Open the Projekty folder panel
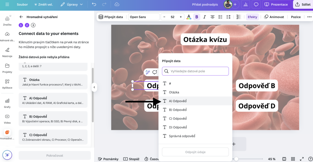Viewport: 313px width, 162px height. click(7, 68)
